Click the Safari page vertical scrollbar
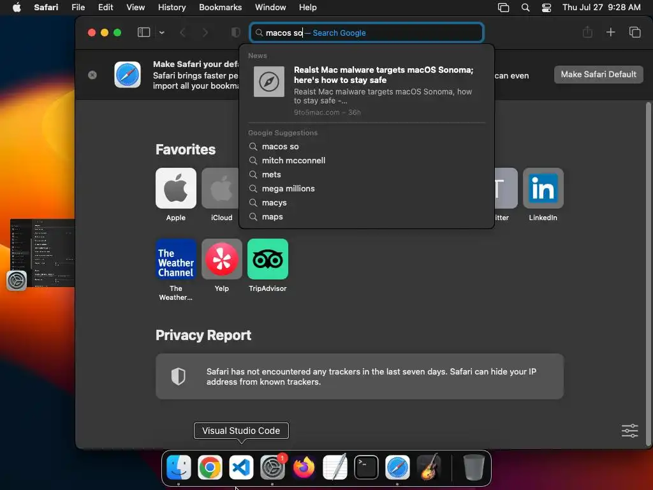Image resolution: width=653 pixels, height=490 pixels. (648, 273)
